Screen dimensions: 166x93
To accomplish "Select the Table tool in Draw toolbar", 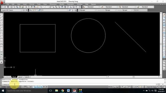I will (x=2, y=60).
